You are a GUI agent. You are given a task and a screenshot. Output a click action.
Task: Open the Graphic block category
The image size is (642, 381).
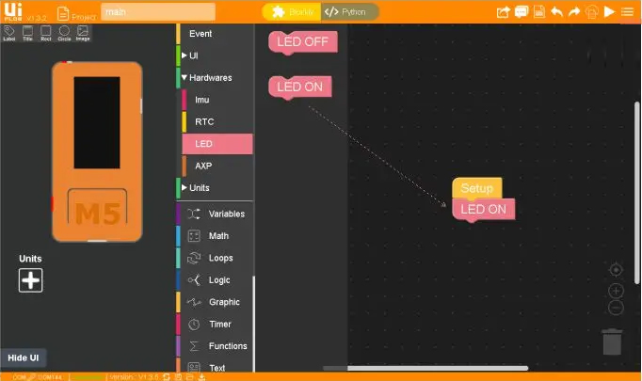tap(215, 302)
